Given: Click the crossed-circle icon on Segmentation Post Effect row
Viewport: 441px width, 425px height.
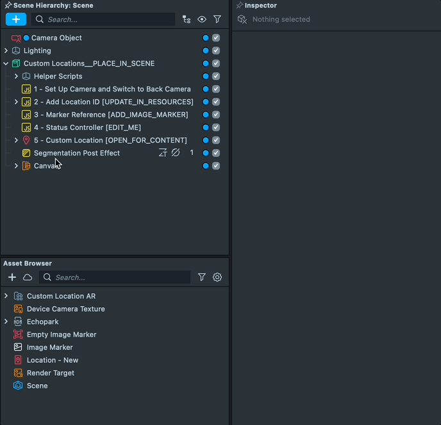Looking at the screenshot, I should point(176,153).
